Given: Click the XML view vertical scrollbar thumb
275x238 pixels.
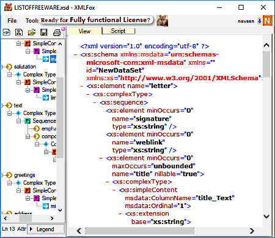Looking at the screenshot, I should [x=266, y=64].
